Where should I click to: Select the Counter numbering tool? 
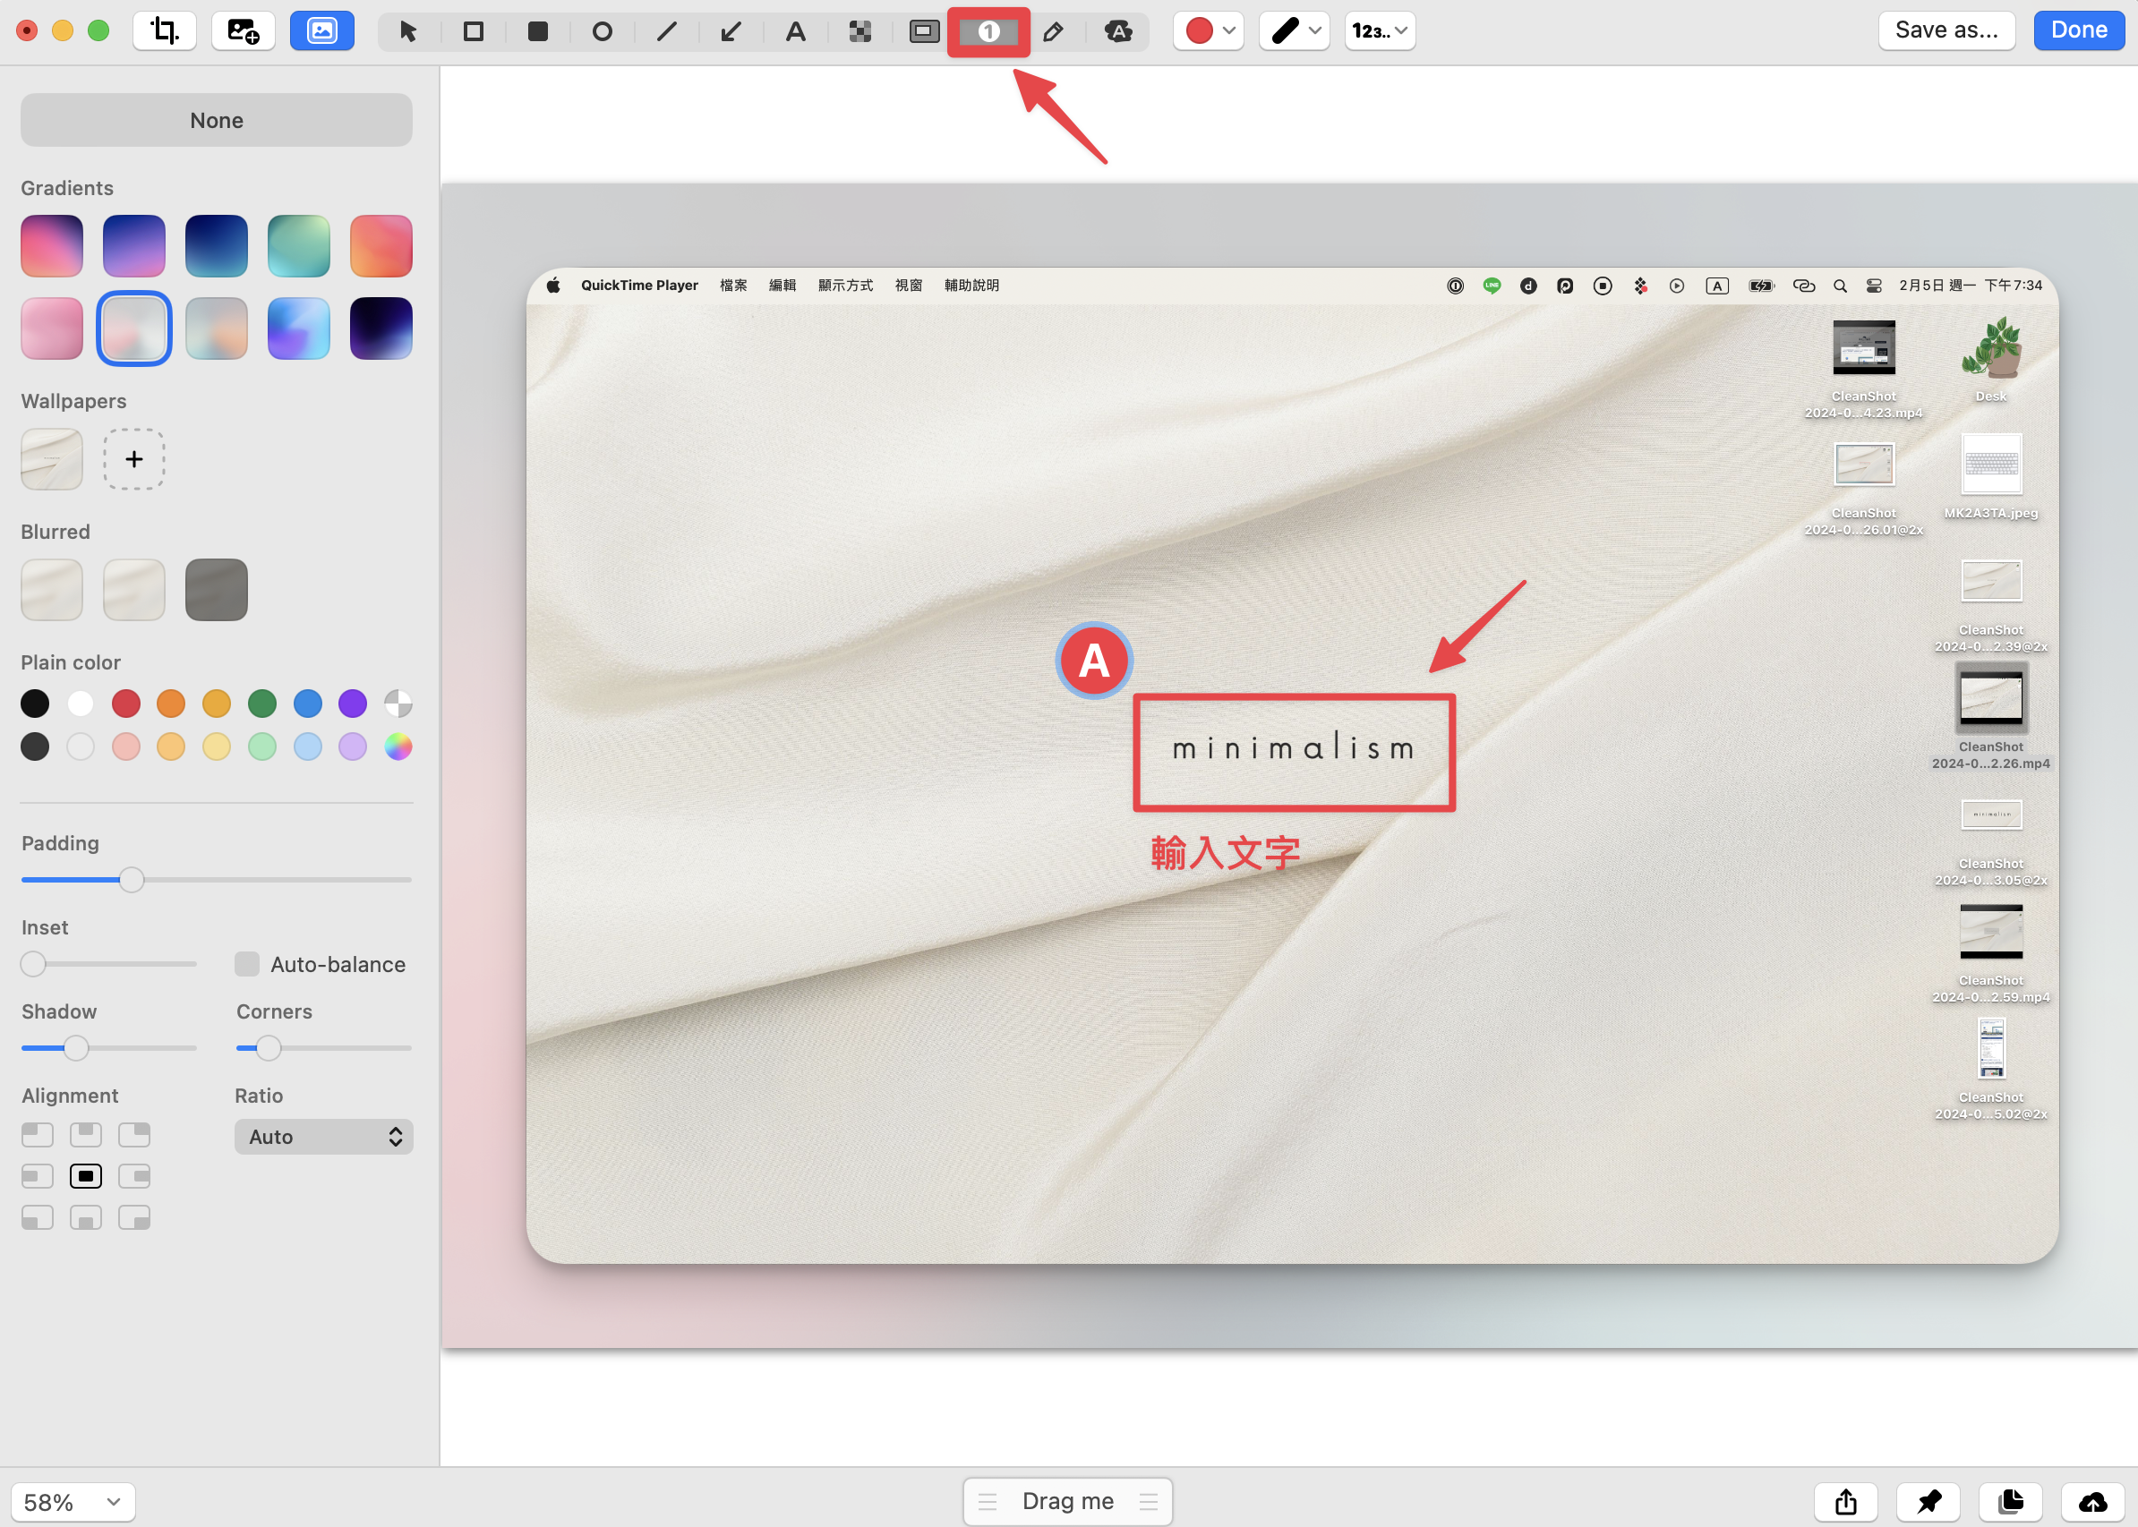click(x=988, y=32)
